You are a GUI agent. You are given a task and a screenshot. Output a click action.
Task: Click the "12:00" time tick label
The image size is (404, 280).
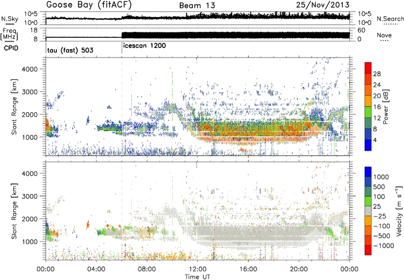(197, 269)
